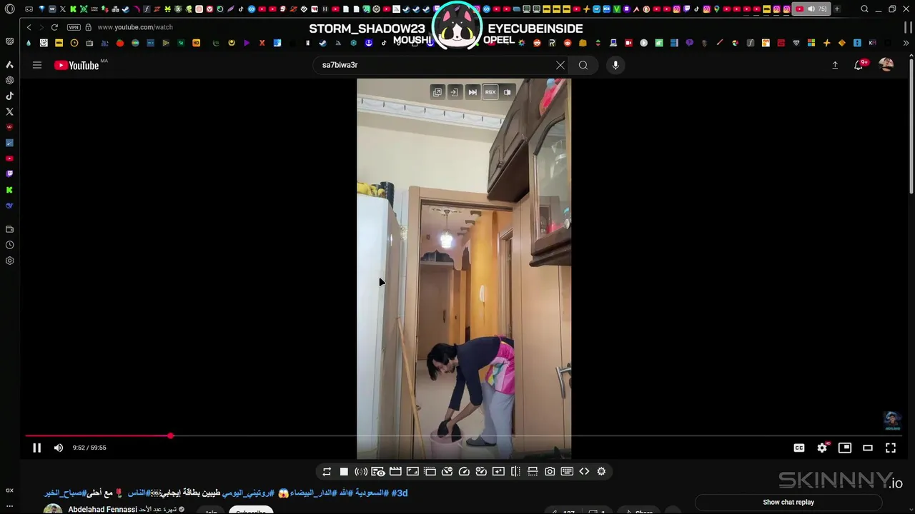Toggle the loop icon in the extension bar
Image resolution: width=915 pixels, height=514 pixels.
(x=327, y=471)
